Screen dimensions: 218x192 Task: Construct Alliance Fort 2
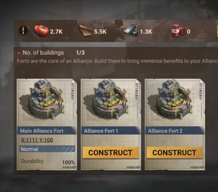coord(174,152)
